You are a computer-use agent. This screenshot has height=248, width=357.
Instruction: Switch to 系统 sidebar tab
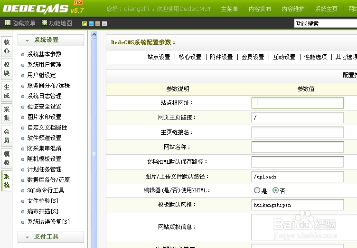(x=7, y=180)
